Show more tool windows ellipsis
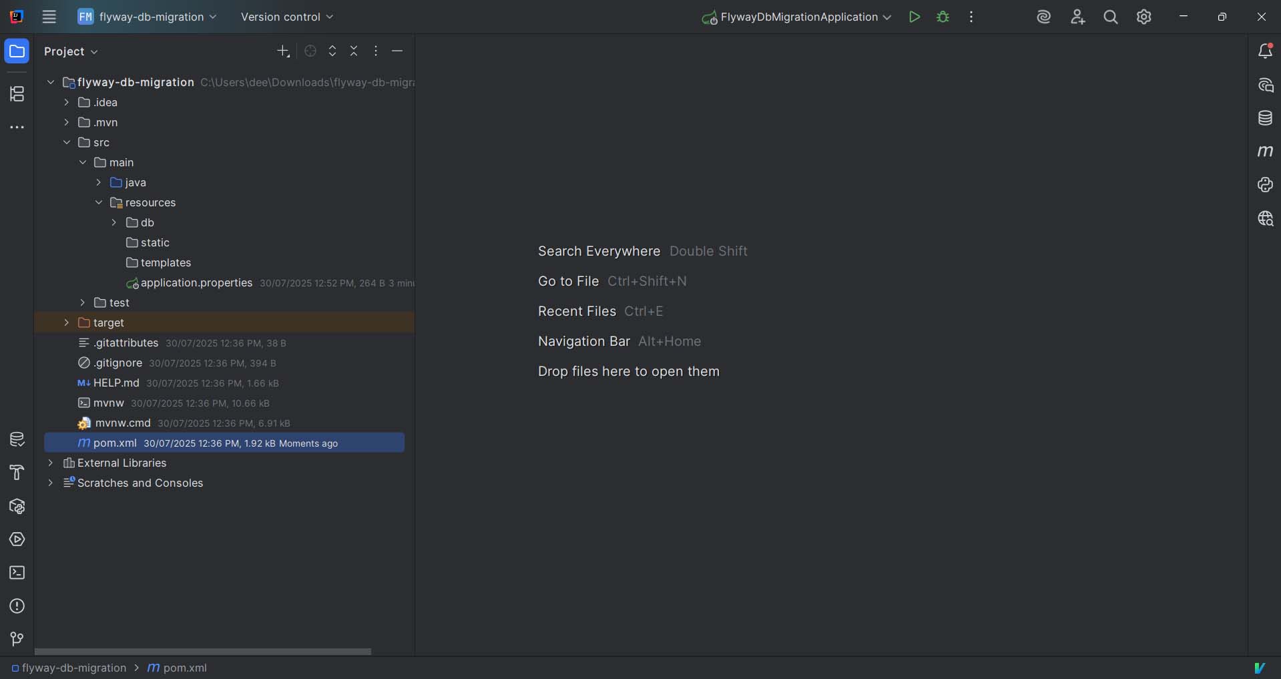The height and width of the screenshot is (679, 1281). point(17,128)
